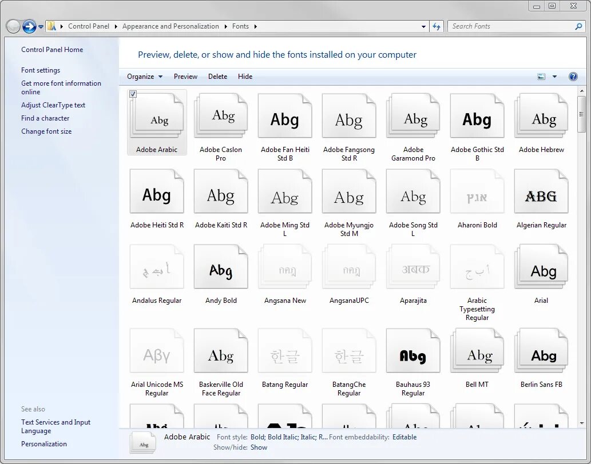Select the Adobe Kaiti Std R font icon
591x464 pixels.
point(221,191)
